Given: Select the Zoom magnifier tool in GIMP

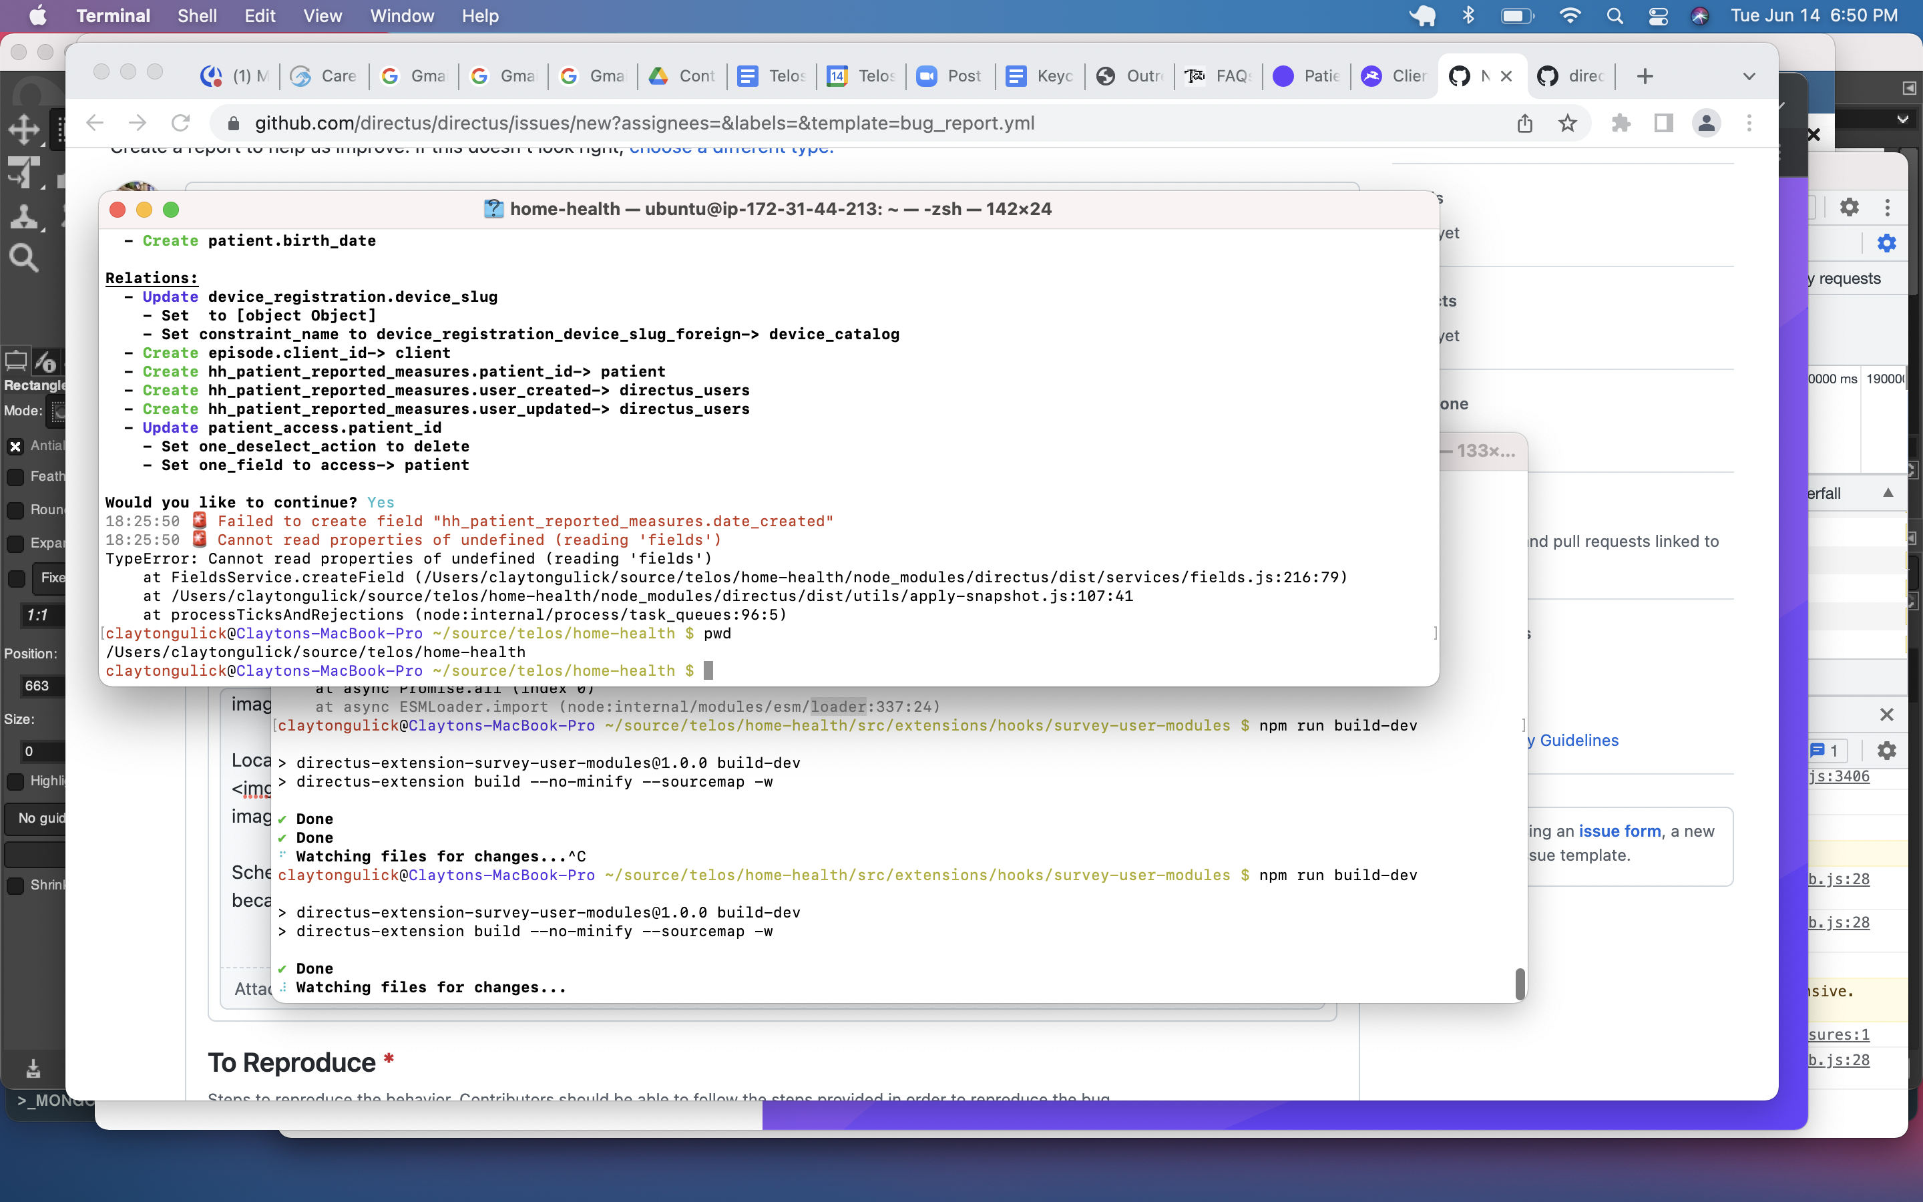Looking at the screenshot, I should (x=23, y=258).
